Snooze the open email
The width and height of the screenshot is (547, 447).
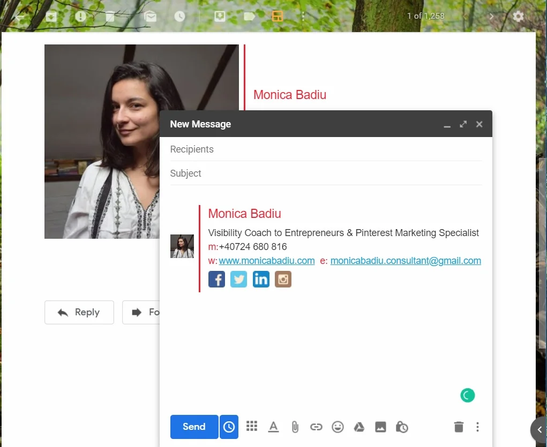pyautogui.click(x=179, y=17)
